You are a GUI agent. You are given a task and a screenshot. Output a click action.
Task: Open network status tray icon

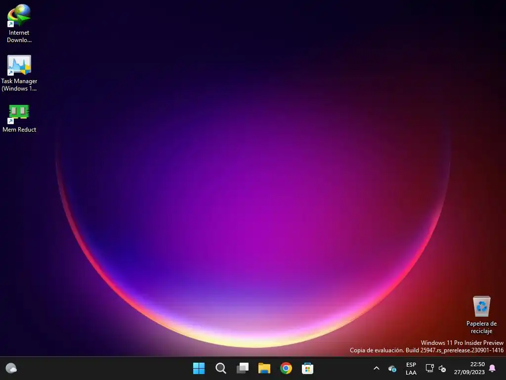click(429, 368)
